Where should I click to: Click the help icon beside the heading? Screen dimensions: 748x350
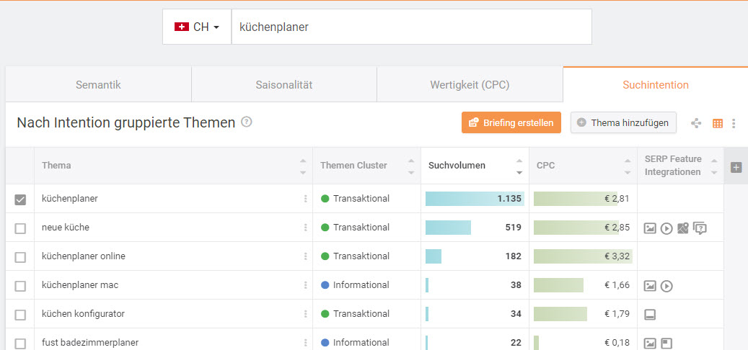pyautogui.click(x=246, y=122)
